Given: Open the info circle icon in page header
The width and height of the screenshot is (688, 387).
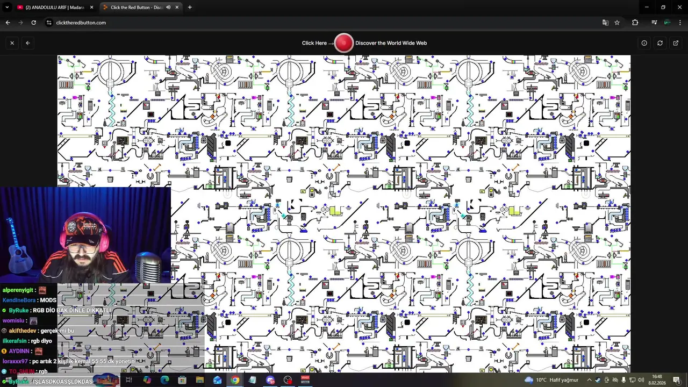Looking at the screenshot, I should pyautogui.click(x=644, y=43).
